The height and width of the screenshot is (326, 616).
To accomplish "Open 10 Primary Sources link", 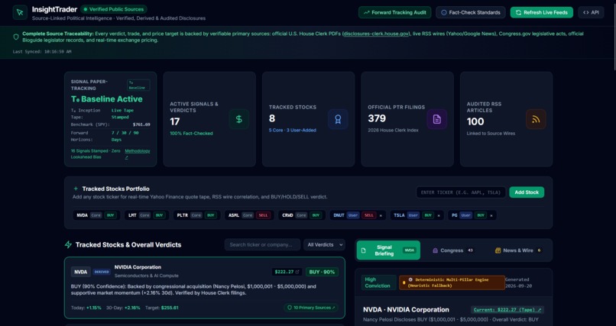I will pyautogui.click(x=311, y=308).
